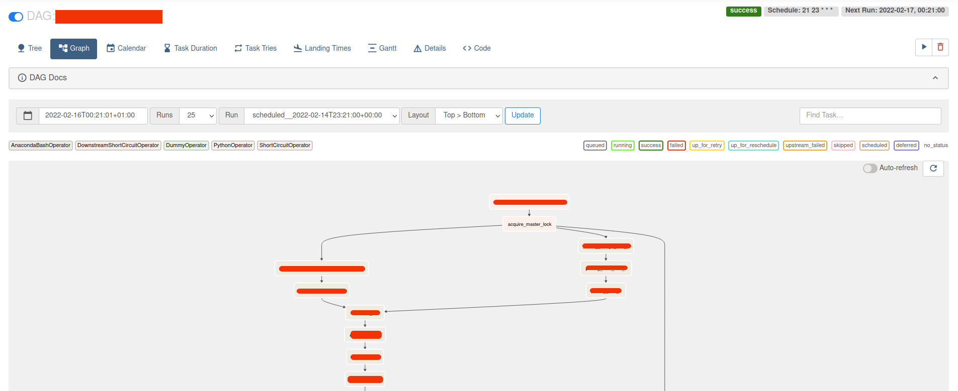Edit the execution date field

pos(93,115)
